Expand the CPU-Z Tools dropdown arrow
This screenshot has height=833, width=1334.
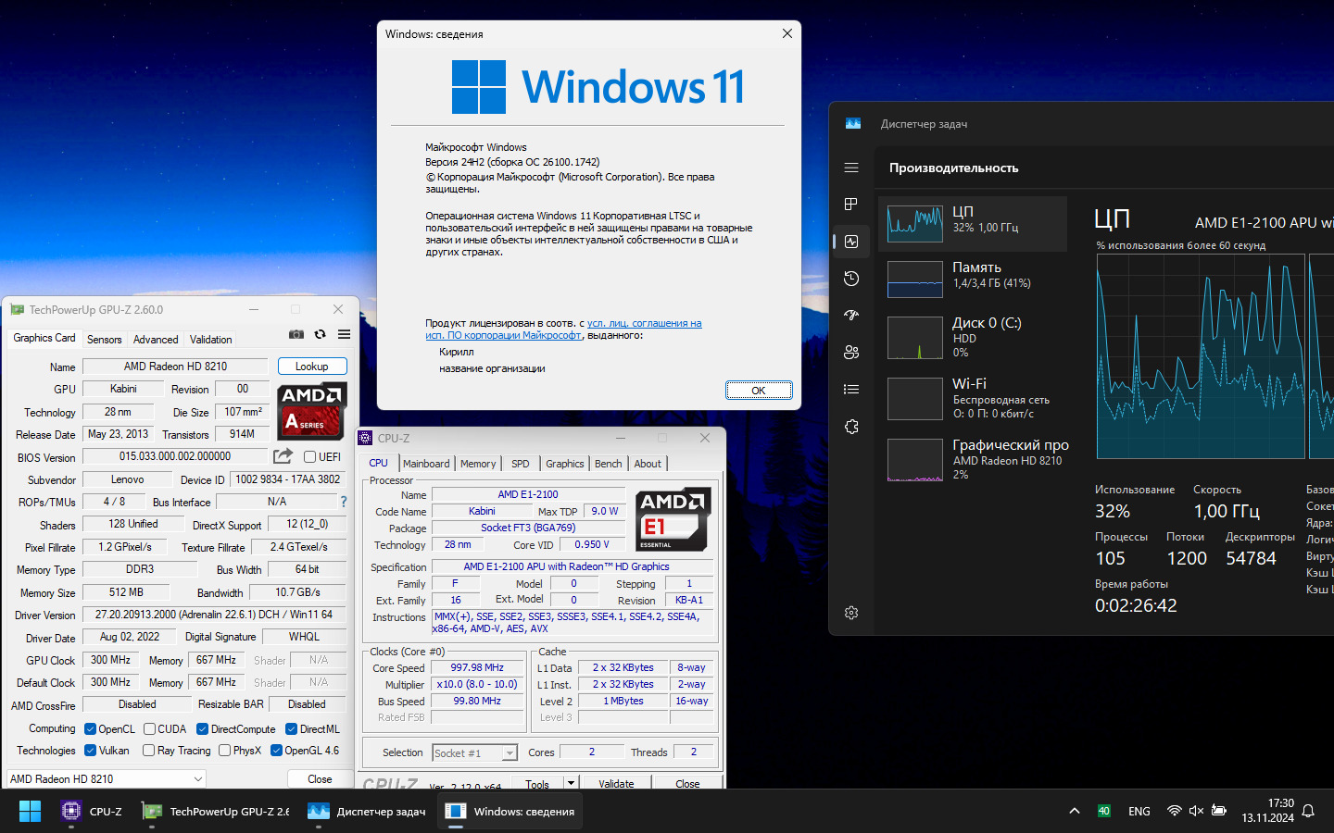coord(571,783)
